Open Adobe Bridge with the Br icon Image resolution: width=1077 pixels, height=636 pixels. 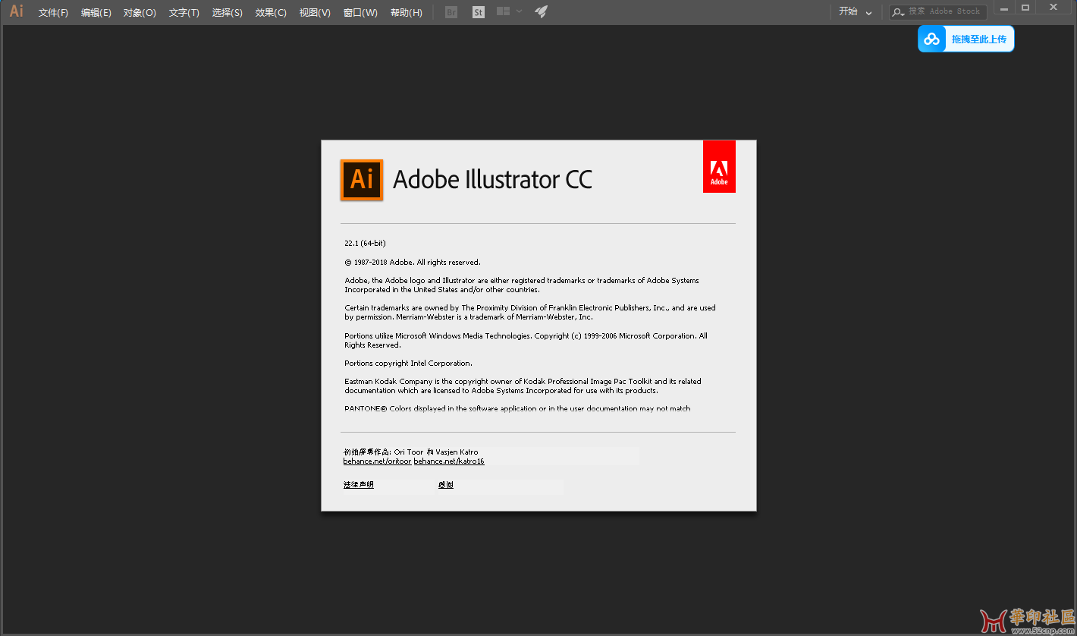point(451,12)
